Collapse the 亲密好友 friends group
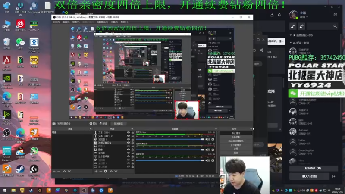345x194 pixels. (291, 35)
